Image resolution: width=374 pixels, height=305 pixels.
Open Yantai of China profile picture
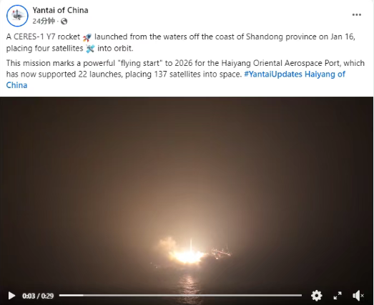17,16
